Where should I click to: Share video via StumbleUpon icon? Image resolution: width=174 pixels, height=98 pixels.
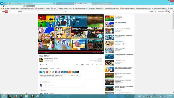[x=69, y=72]
